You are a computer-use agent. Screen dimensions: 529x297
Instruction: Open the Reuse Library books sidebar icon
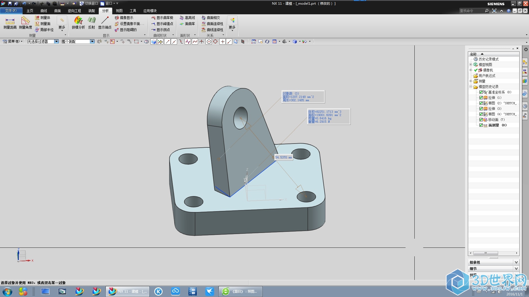point(525,81)
